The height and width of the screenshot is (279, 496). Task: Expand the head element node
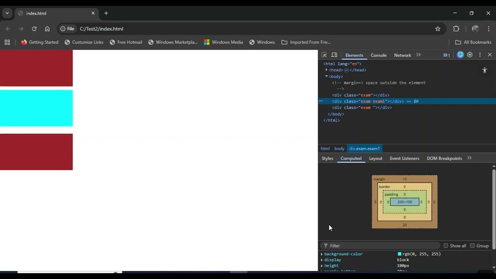click(x=326, y=70)
